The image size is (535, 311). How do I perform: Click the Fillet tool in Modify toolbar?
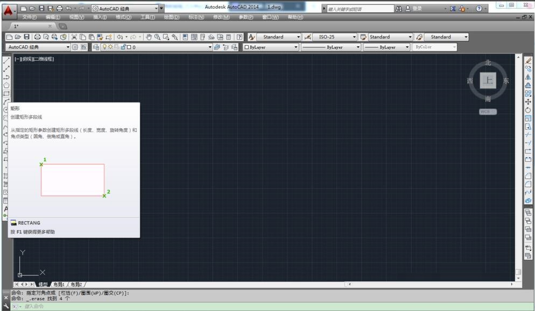pyautogui.click(x=528, y=184)
